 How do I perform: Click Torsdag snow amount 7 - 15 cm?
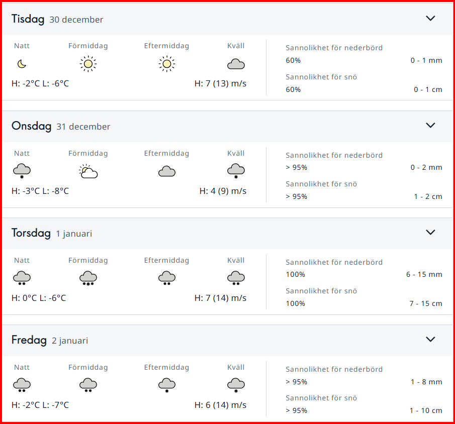tap(426, 303)
